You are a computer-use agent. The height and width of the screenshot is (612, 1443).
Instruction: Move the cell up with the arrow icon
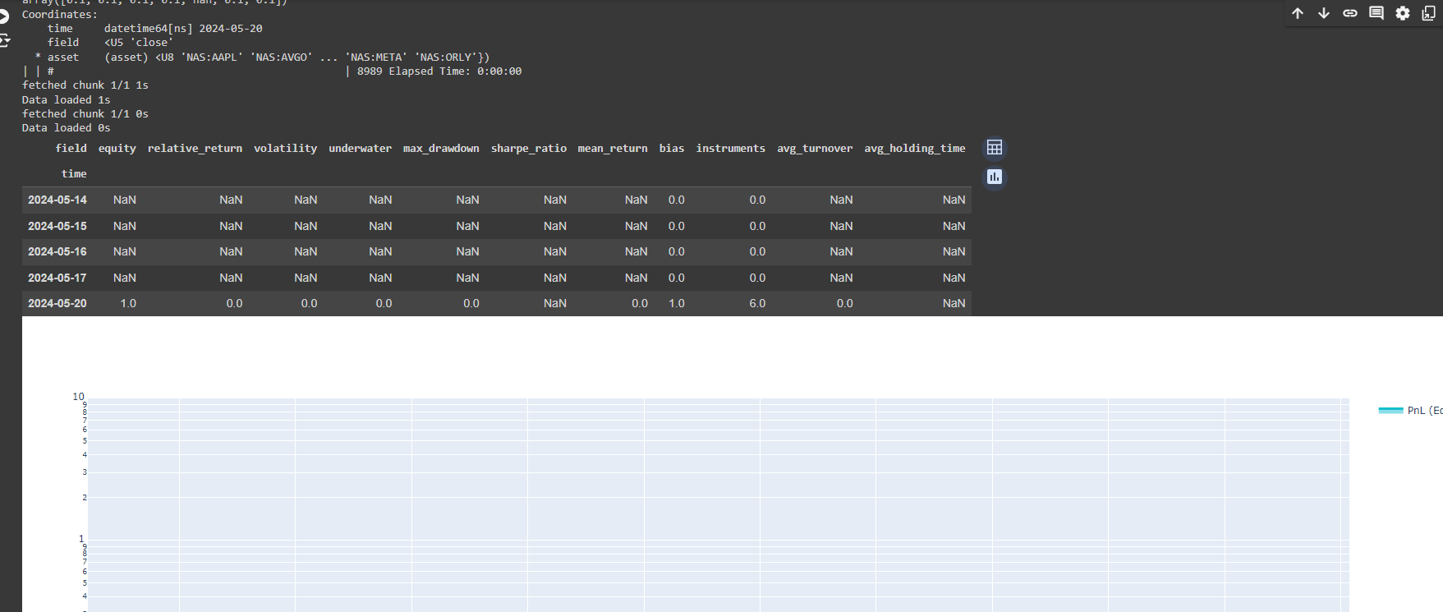tap(1298, 13)
